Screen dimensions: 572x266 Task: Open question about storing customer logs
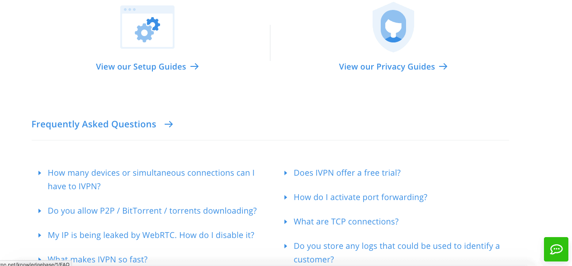[397, 252]
